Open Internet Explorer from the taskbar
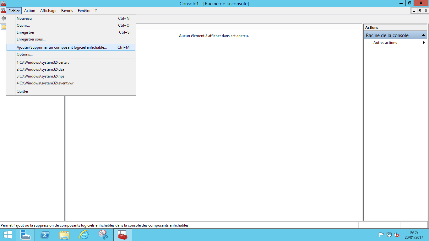Screen dimensions: 429x241 (x=84, y=234)
